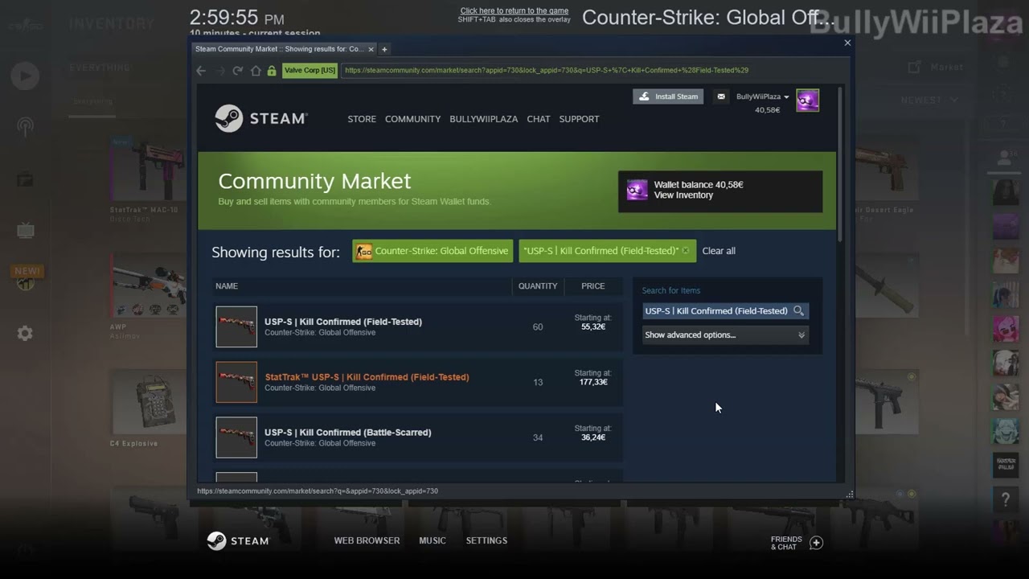This screenshot has width=1029, height=579.
Task: Click the magnifier search icon
Action: tap(798, 311)
